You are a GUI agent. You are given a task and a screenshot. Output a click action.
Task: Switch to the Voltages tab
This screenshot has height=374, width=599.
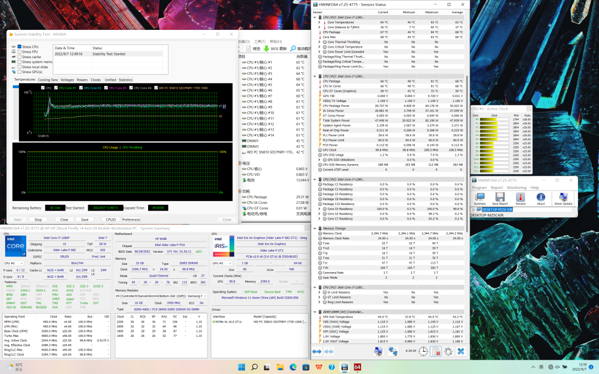click(x=67, y=80)
